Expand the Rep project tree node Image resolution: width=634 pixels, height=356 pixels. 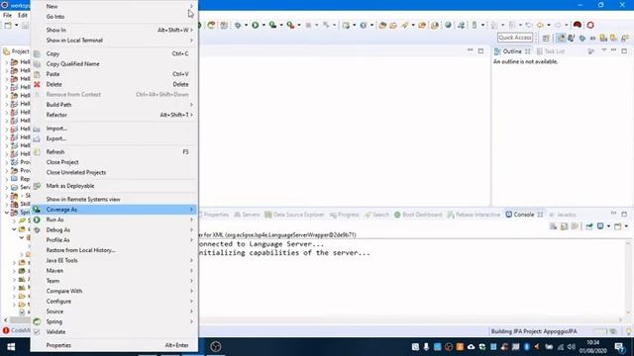coord(7,179)
